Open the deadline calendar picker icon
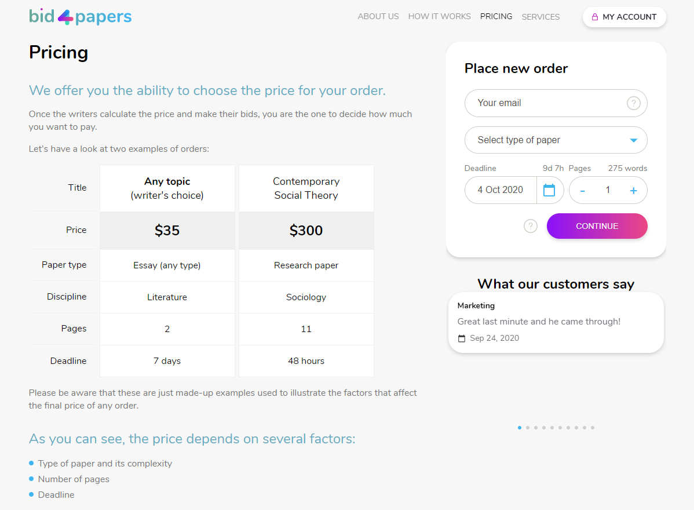694x510 pixels. point(549,190)
